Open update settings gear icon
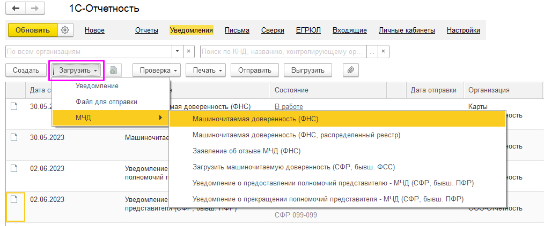 pos(65,30)
